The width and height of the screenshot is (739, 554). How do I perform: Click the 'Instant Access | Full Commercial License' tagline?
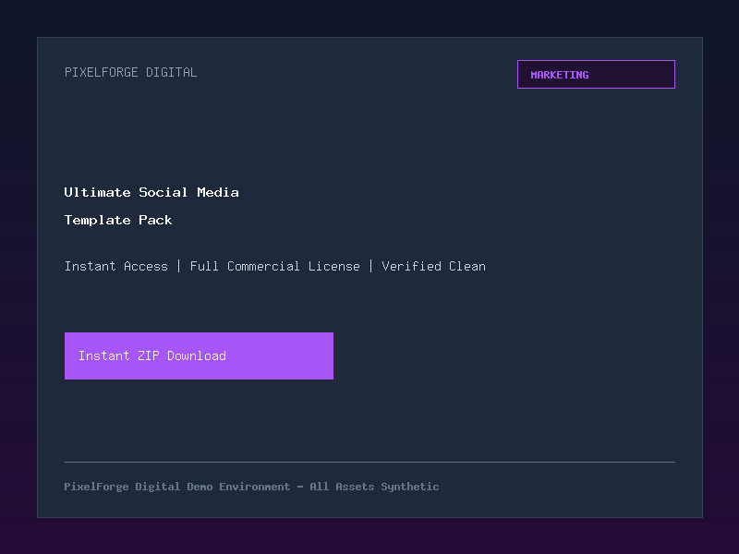212,266
